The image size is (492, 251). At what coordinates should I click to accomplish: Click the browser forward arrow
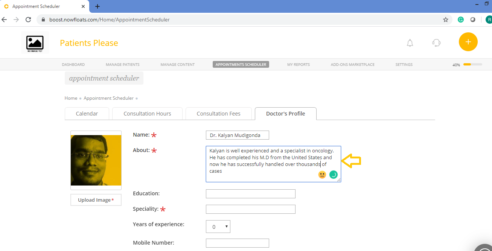click(x=16, y=20)
